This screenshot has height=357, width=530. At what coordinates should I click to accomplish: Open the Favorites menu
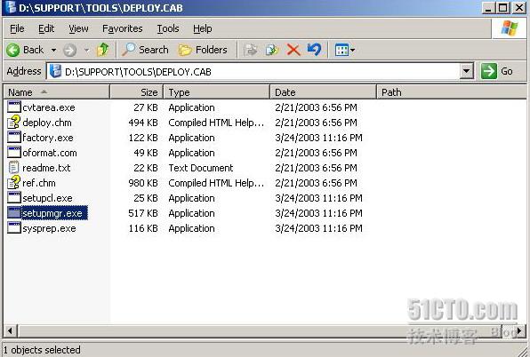(123, 28)
